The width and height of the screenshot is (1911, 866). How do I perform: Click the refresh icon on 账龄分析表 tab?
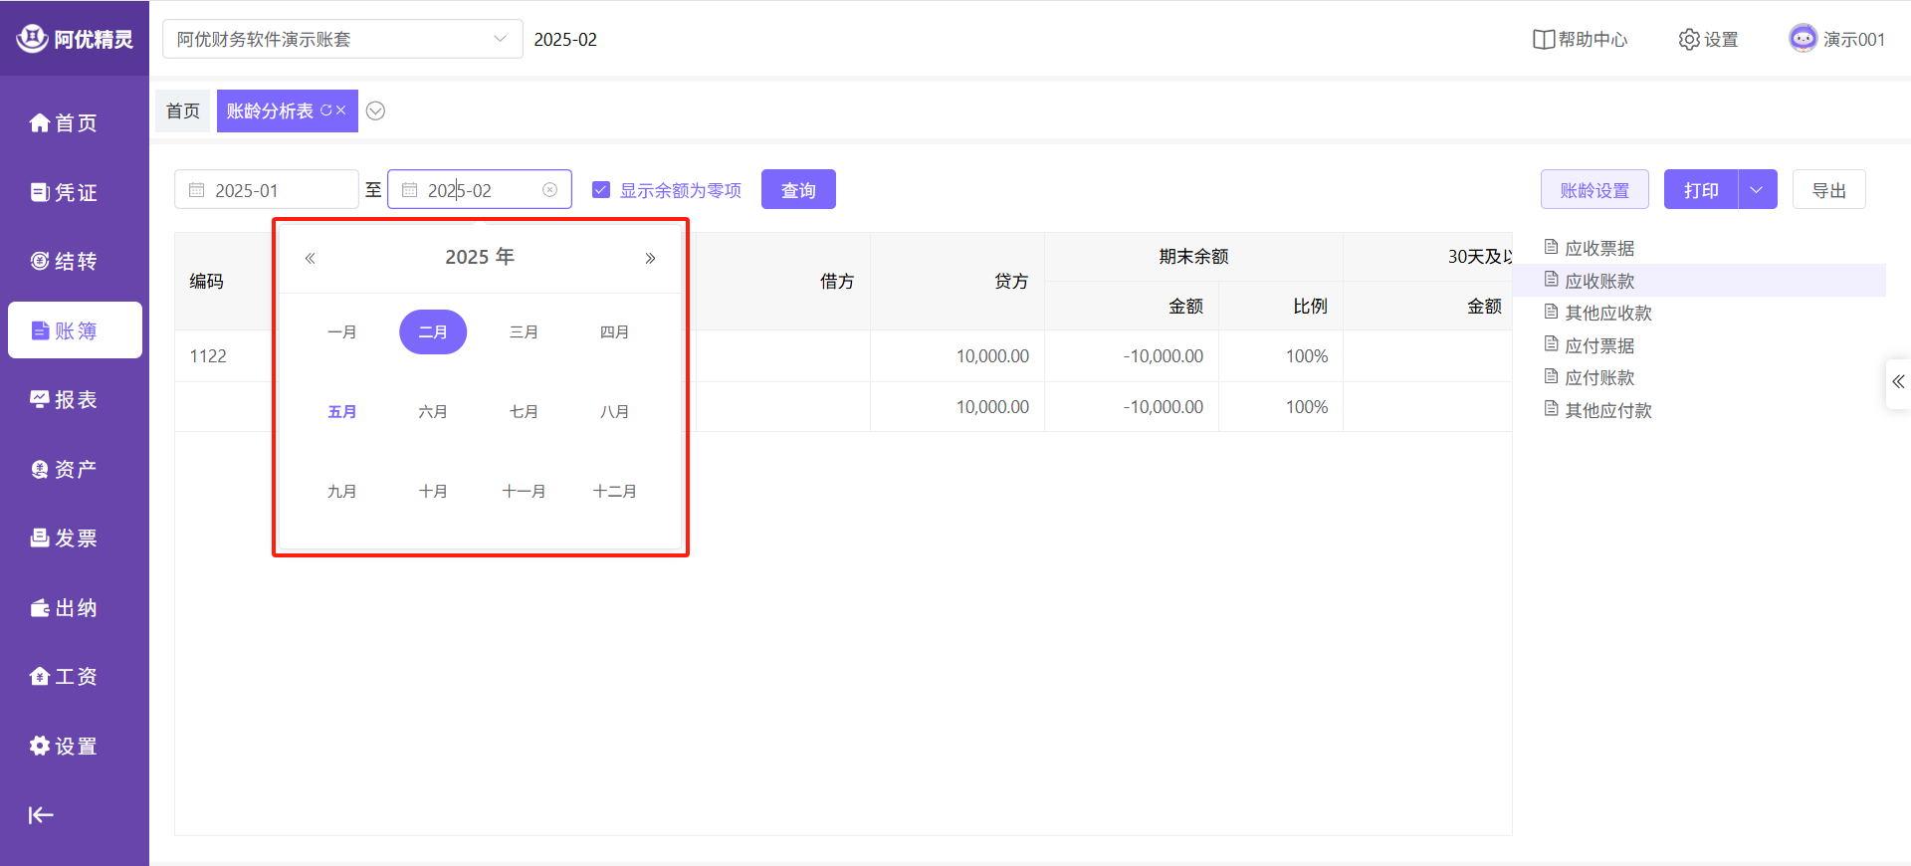[325, 110]
